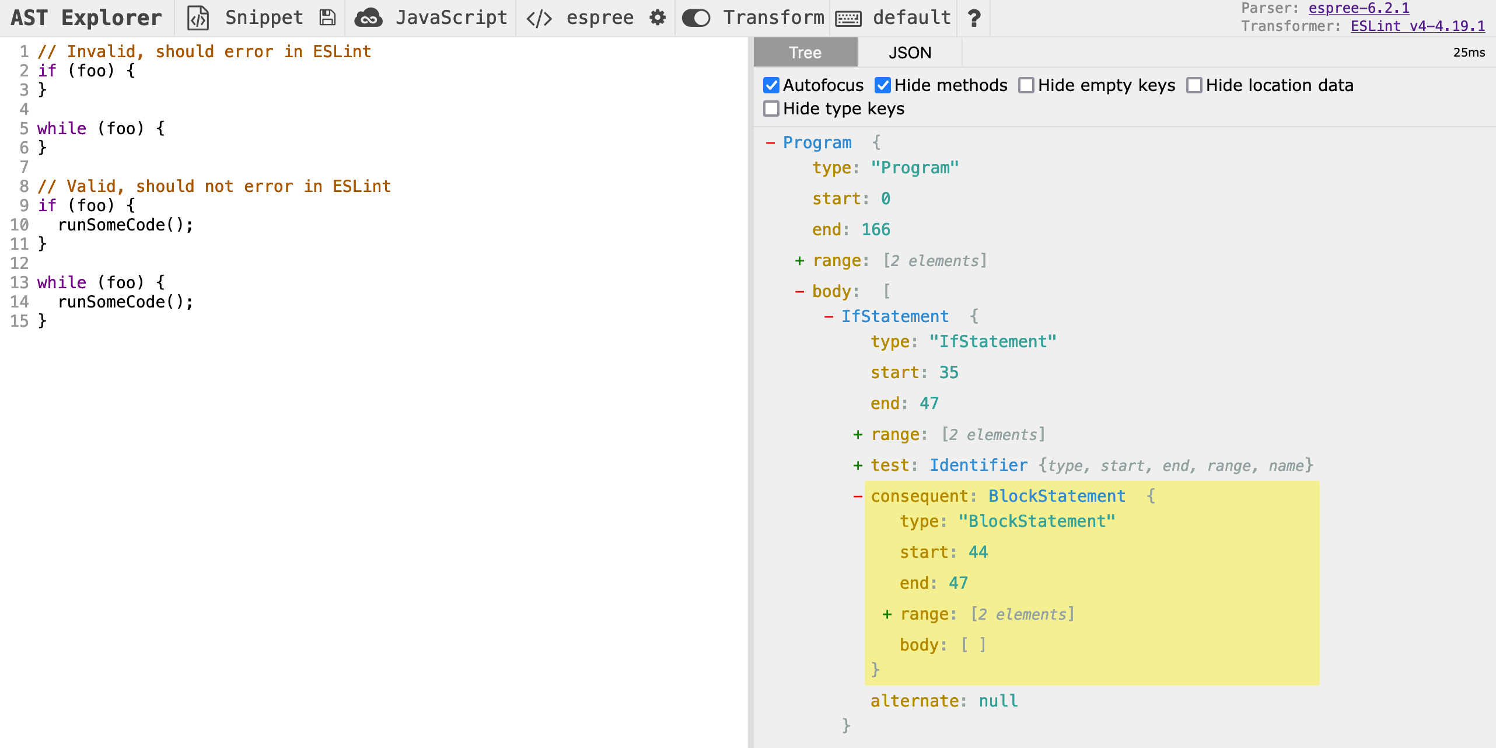Click the Snippet file icon
The image size is (1496, 748).
198,18
